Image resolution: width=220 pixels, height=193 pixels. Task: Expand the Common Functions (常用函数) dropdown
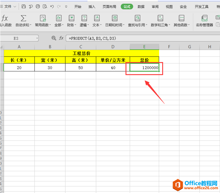click(50, 25)
